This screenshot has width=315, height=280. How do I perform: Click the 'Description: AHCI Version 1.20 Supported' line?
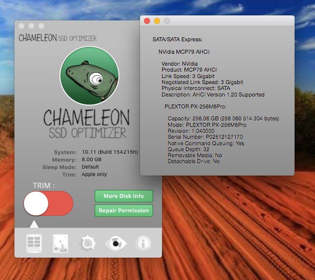(213, 94)
